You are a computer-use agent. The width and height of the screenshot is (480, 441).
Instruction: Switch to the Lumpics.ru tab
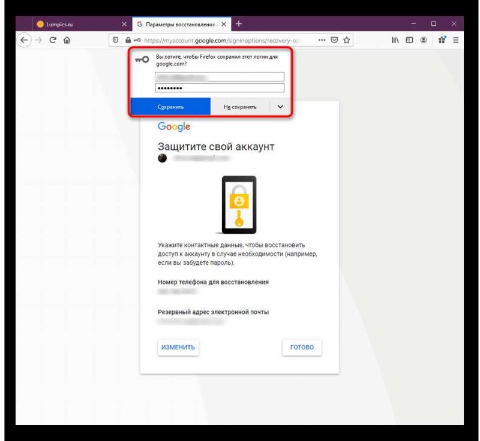82,24
